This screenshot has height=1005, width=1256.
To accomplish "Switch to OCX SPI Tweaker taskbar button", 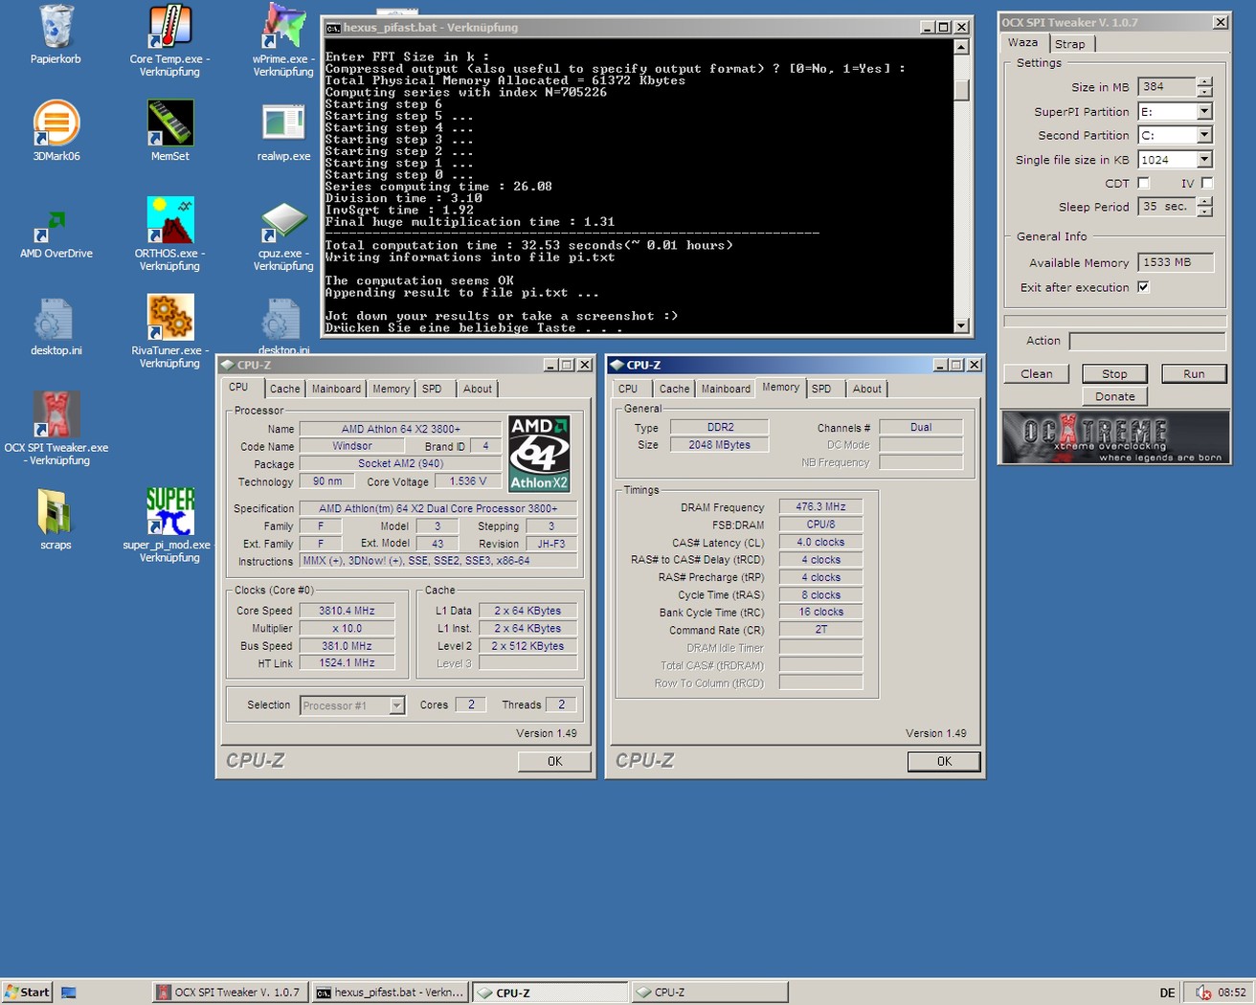I will [229, 993].
